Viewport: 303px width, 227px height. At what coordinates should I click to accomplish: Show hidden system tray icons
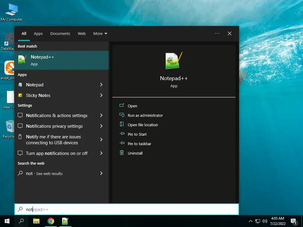250,221
